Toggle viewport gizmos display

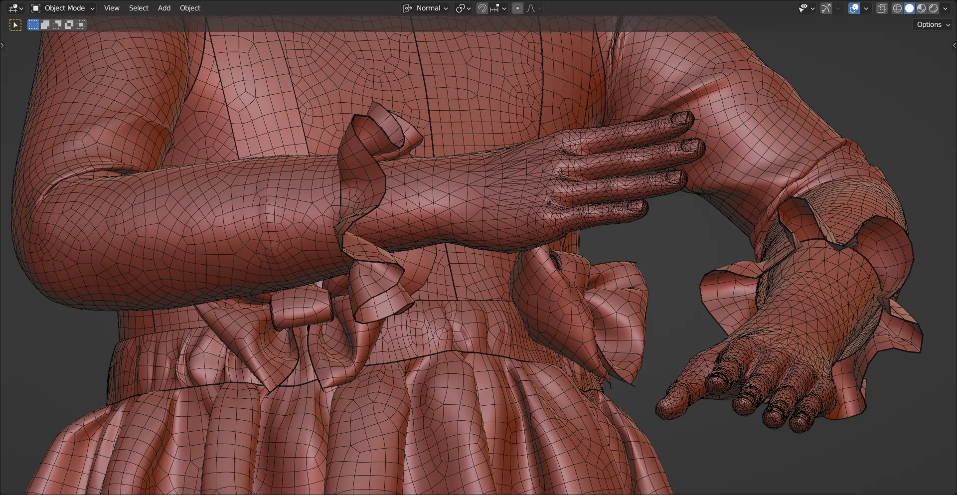pos(826,8)
